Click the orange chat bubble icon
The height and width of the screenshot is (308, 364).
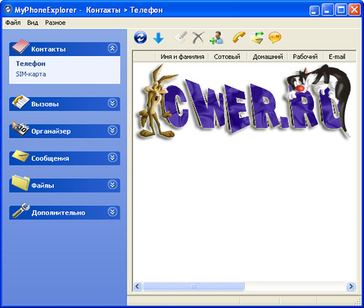275,38
